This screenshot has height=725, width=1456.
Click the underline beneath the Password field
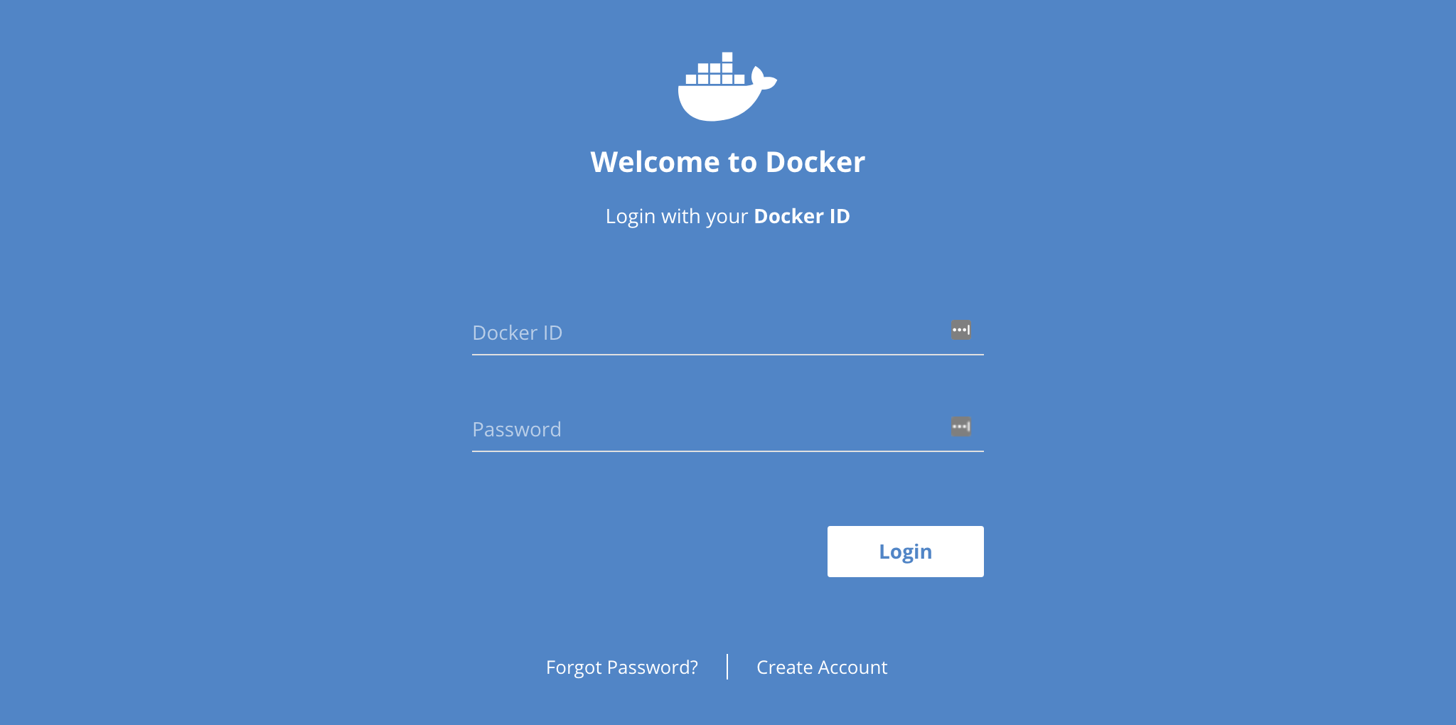pos(727,451)
